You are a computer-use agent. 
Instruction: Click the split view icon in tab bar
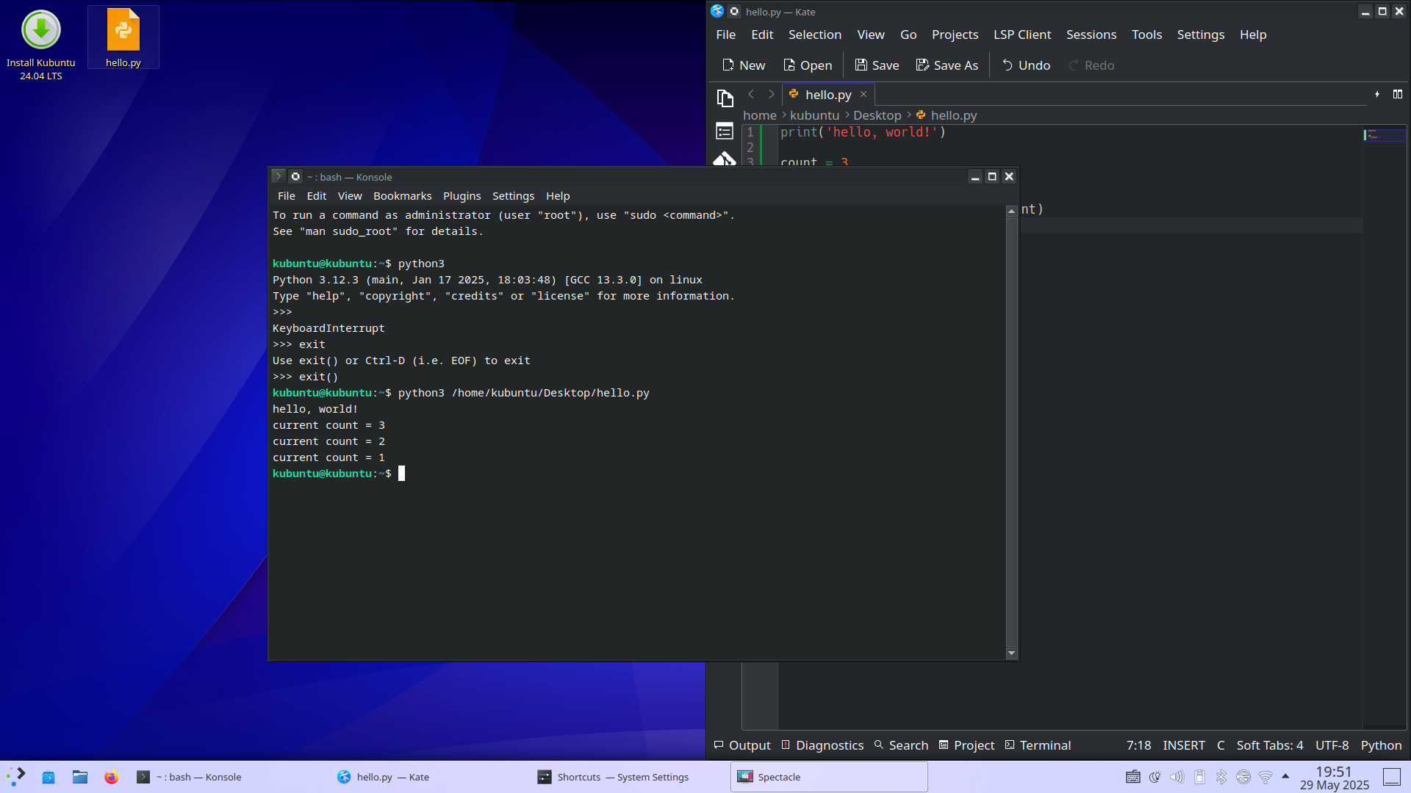pos(1397,94)
